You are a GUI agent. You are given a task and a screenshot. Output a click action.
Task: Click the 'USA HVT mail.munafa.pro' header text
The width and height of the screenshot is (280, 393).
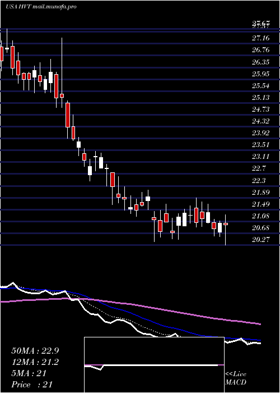pos(41,7)
